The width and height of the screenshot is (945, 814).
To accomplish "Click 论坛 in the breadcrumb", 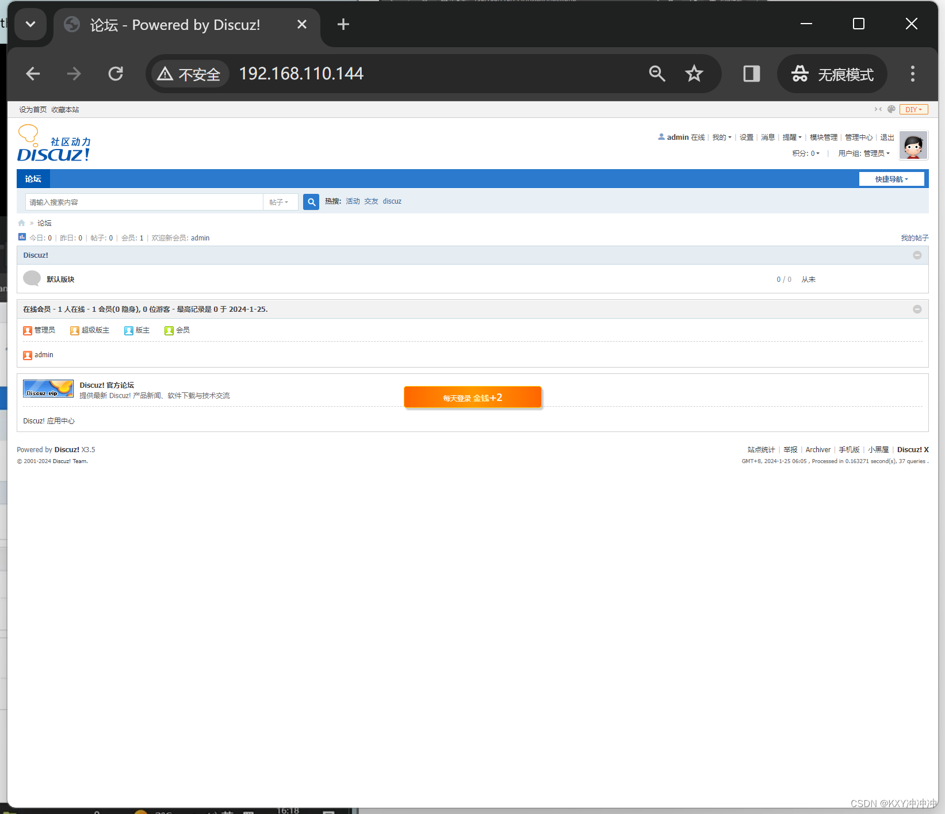I will click(x=44, y=223).
